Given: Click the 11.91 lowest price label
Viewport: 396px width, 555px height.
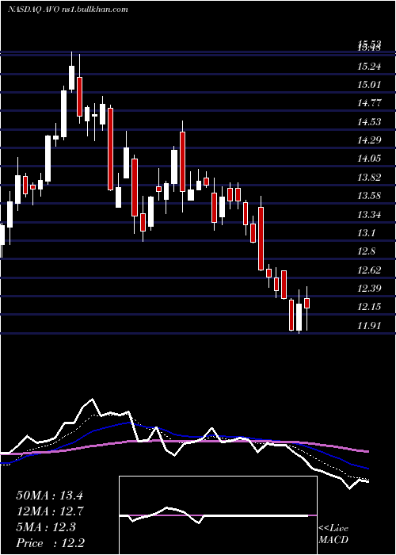Looking at the screenshot, I should (369, 326).
